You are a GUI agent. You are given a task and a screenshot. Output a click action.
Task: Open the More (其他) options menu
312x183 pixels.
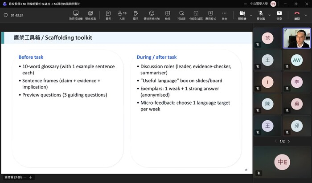click(x=224, y=13)
